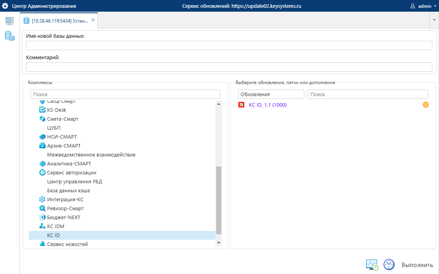Click the database icon on the open tab

(26, 21)
